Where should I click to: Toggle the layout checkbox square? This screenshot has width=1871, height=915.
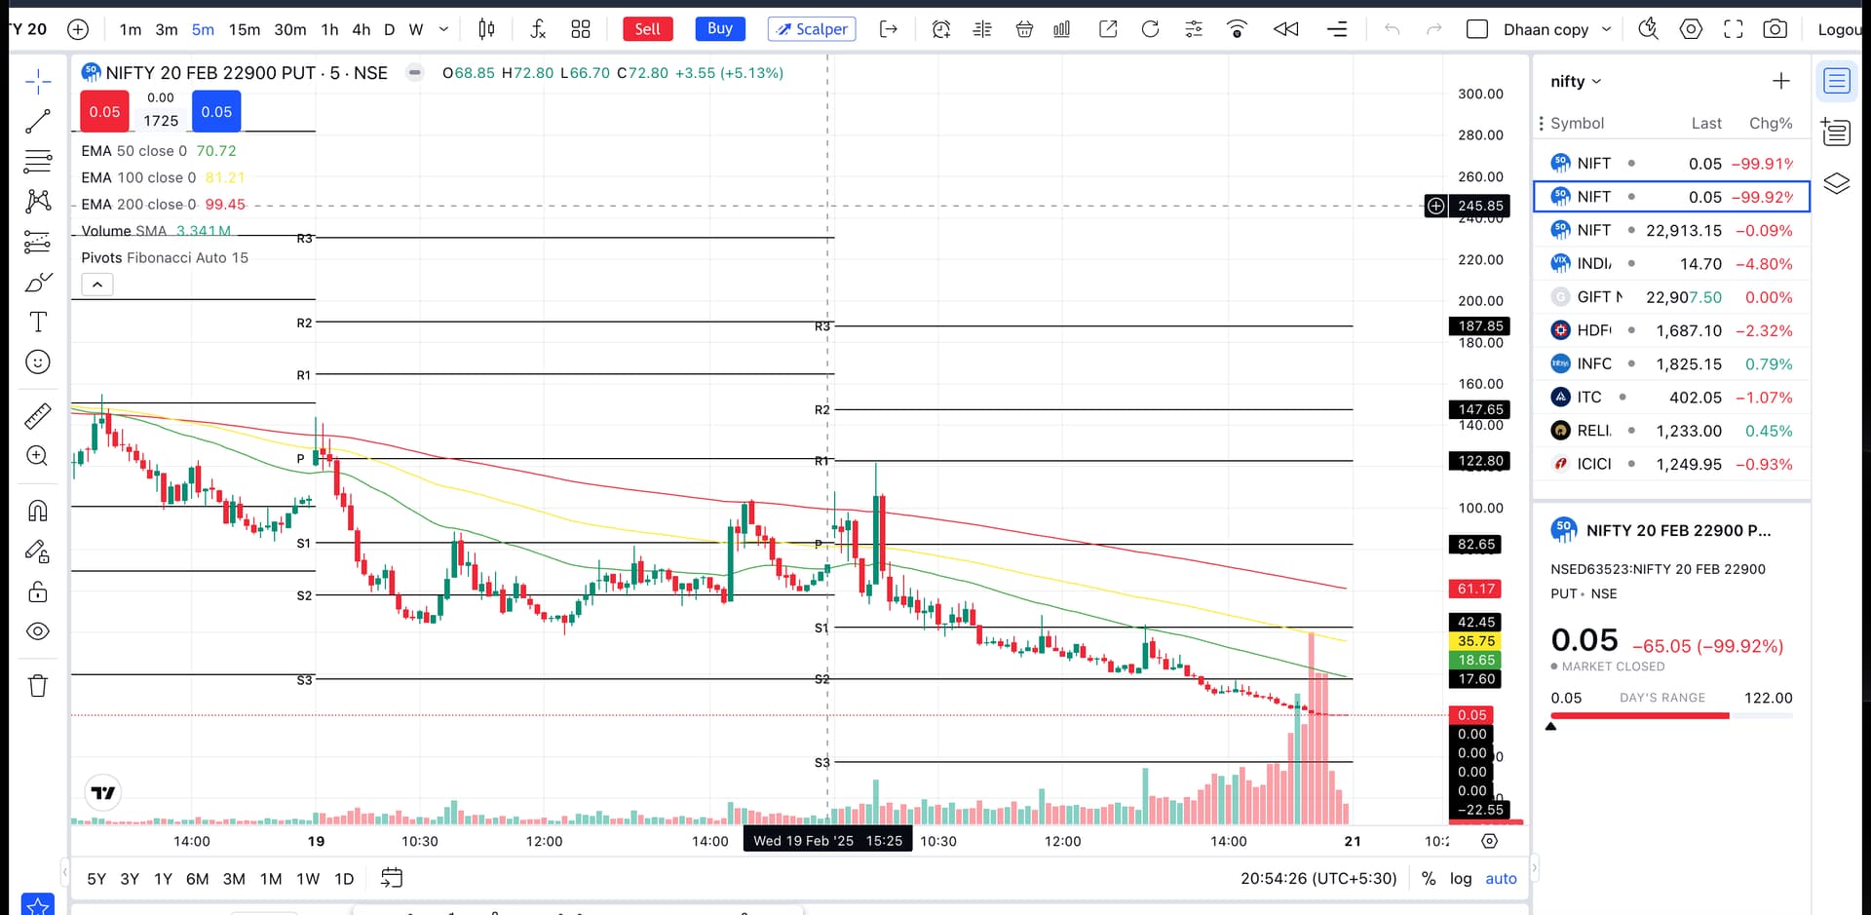[x=1477, y=29]
